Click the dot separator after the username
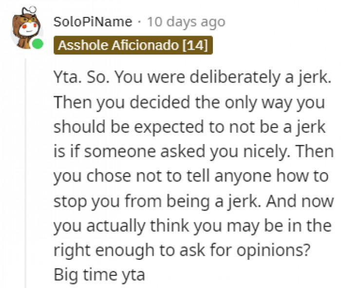Viewport: 341px width, 288px height. pyautogui.click(x=139, y=22)
